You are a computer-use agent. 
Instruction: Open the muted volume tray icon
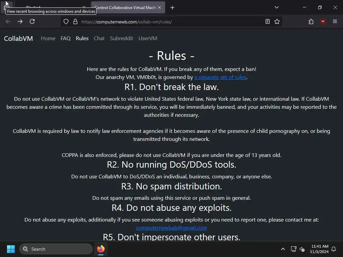[x=302, y=249]
